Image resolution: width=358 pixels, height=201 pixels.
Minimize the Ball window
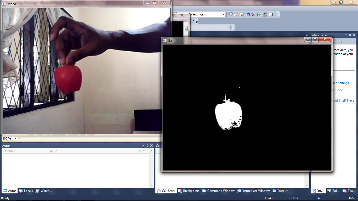click(x=308, y=39)
